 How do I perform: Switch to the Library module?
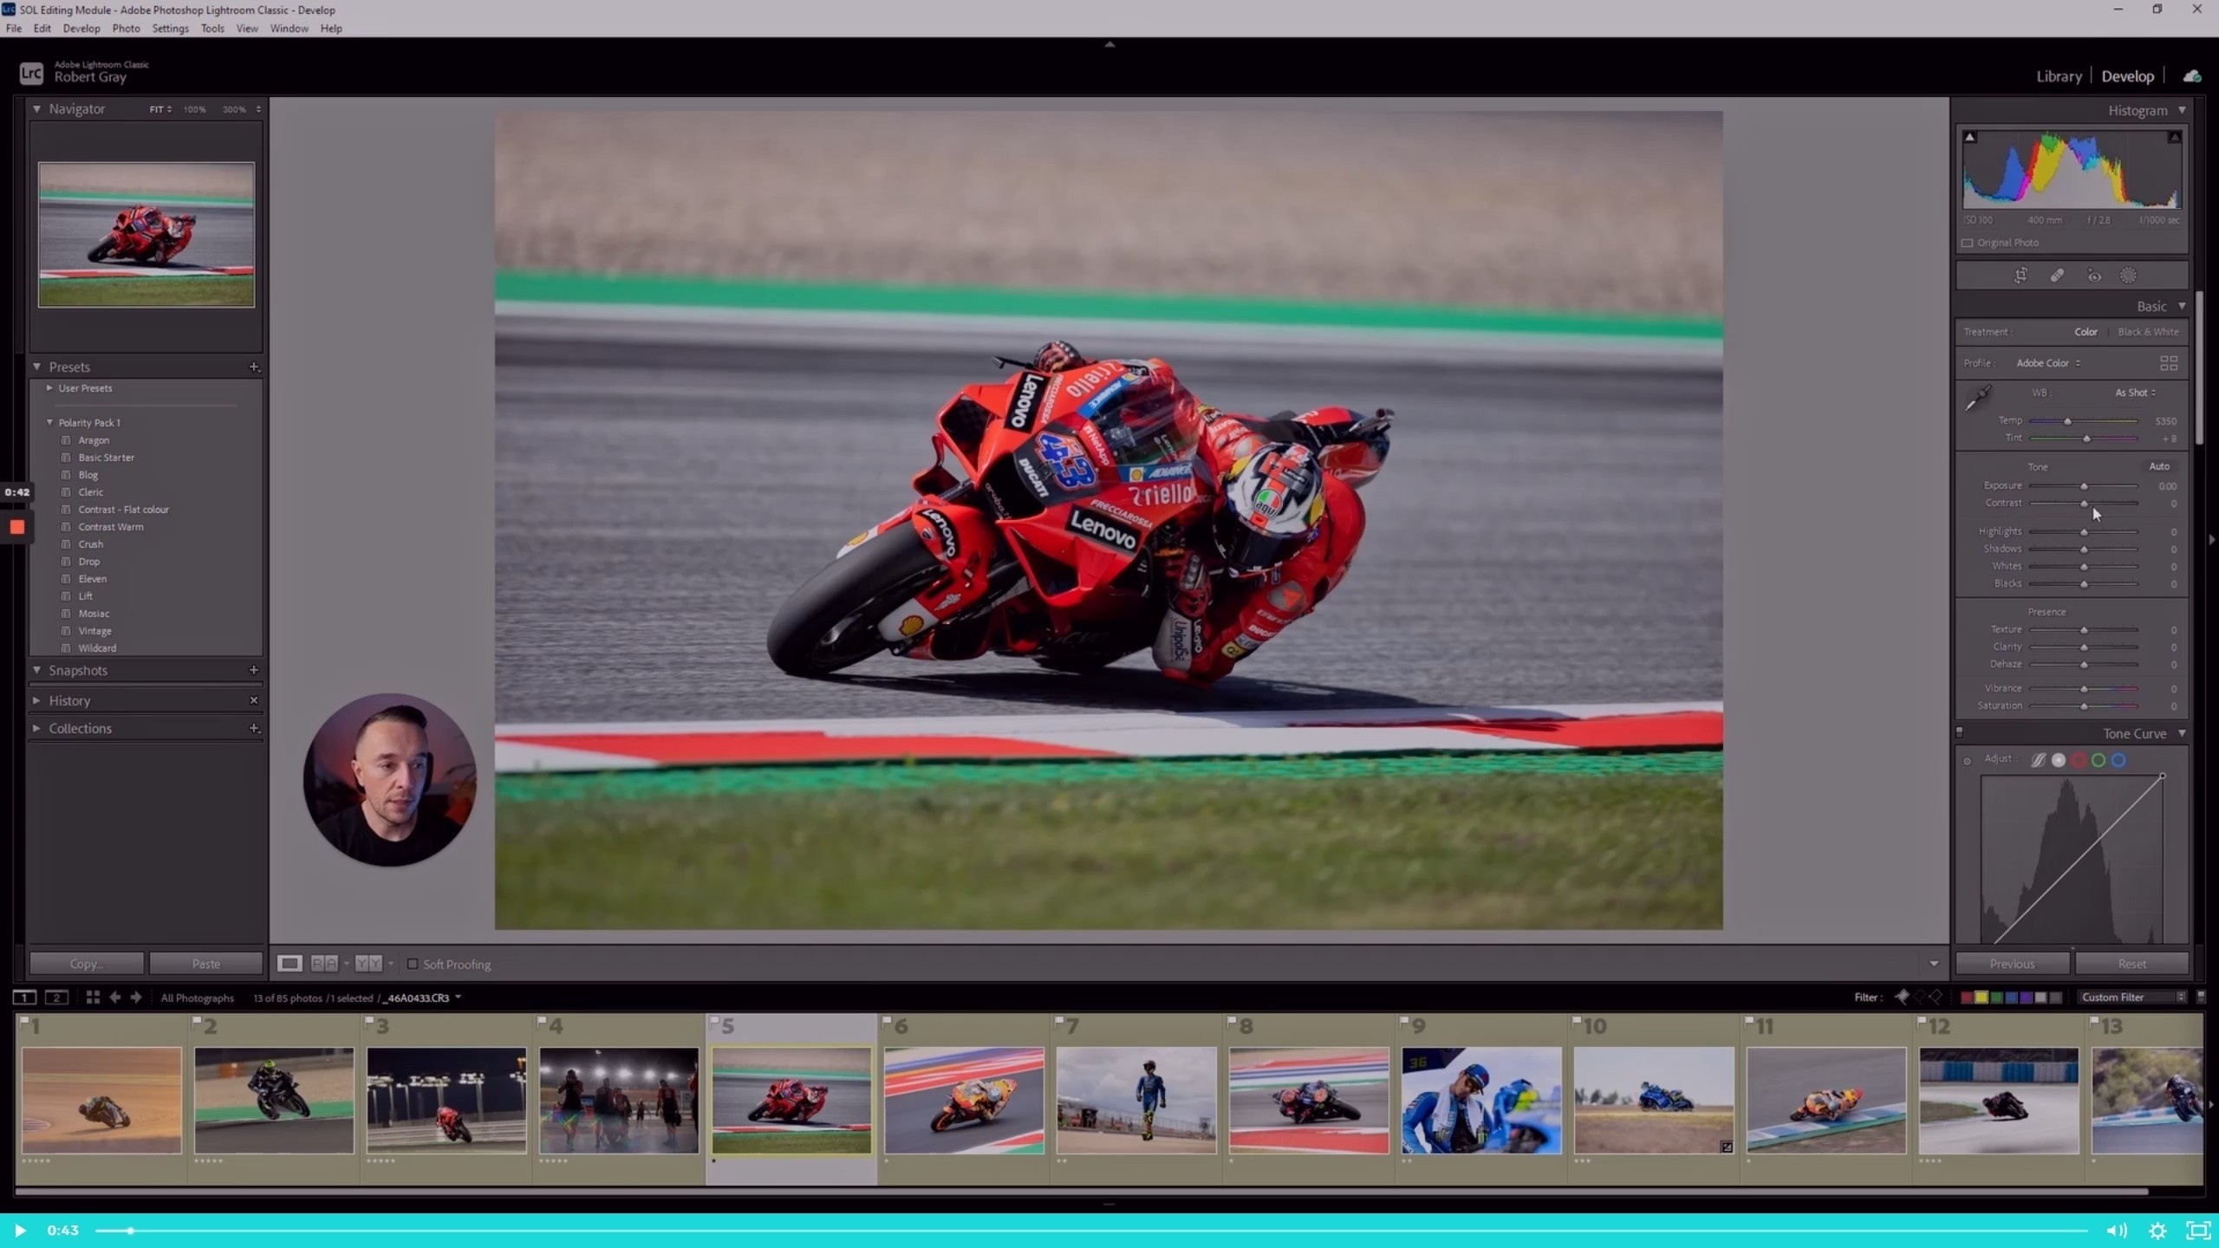(2059, 76)
